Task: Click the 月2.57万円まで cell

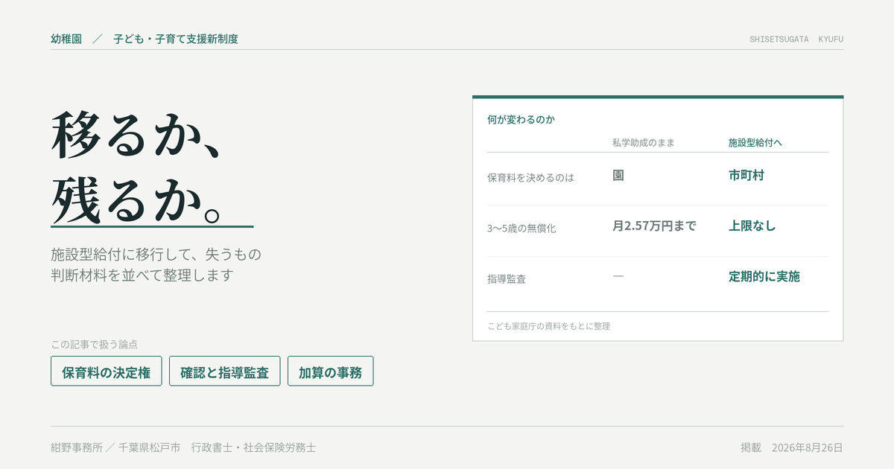Action: tap(654, 226)
